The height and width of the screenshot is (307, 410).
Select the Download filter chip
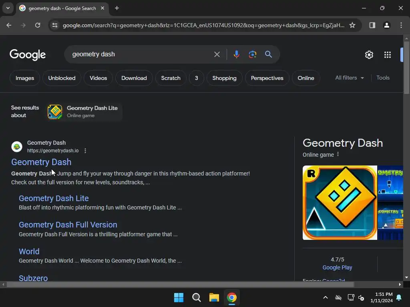click(134, 78)
